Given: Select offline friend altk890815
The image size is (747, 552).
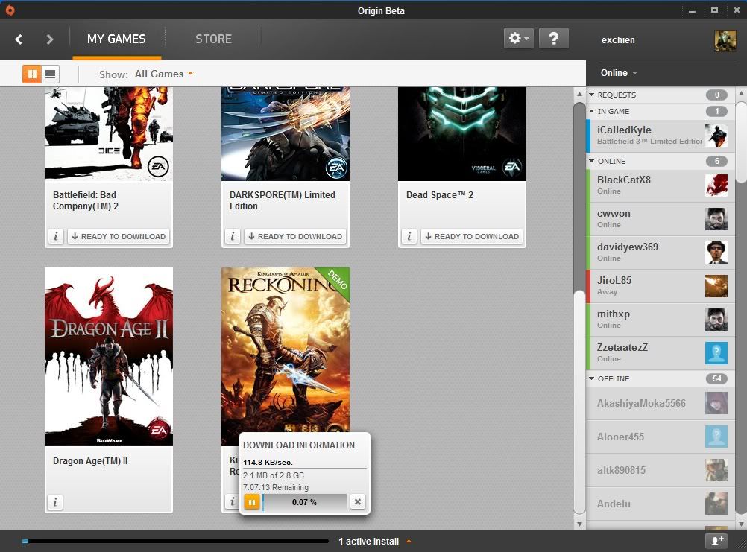Looking at the screenshot, I should [660, 470].
